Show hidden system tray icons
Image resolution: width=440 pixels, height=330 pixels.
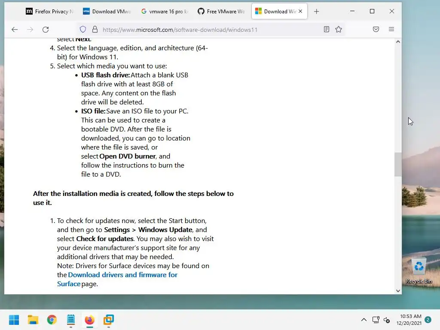pyautogui.click(x=364, y=320)
